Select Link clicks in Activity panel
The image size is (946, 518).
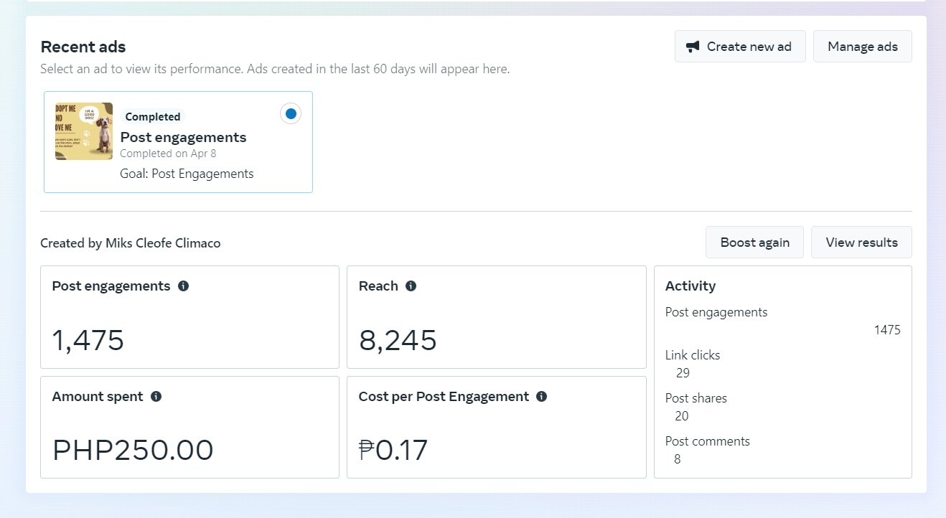[x=692, y=355]
